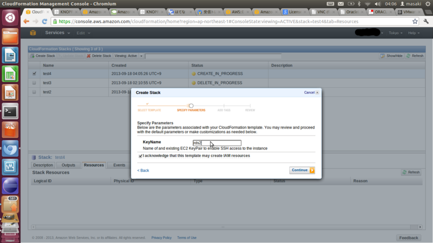
Task: Click Refresh in the CloudFormation Stacks toolbar
Action: 415,56
